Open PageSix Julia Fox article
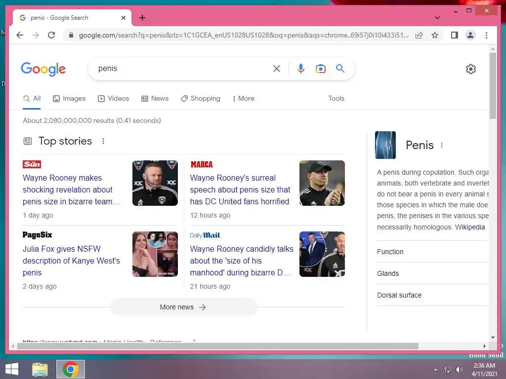This screenshot has width=506, height=379. [x=71, y=261]
